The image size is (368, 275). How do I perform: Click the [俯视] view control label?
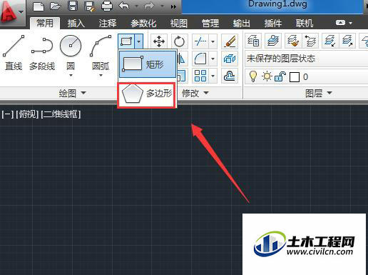(x=27, y=114)
